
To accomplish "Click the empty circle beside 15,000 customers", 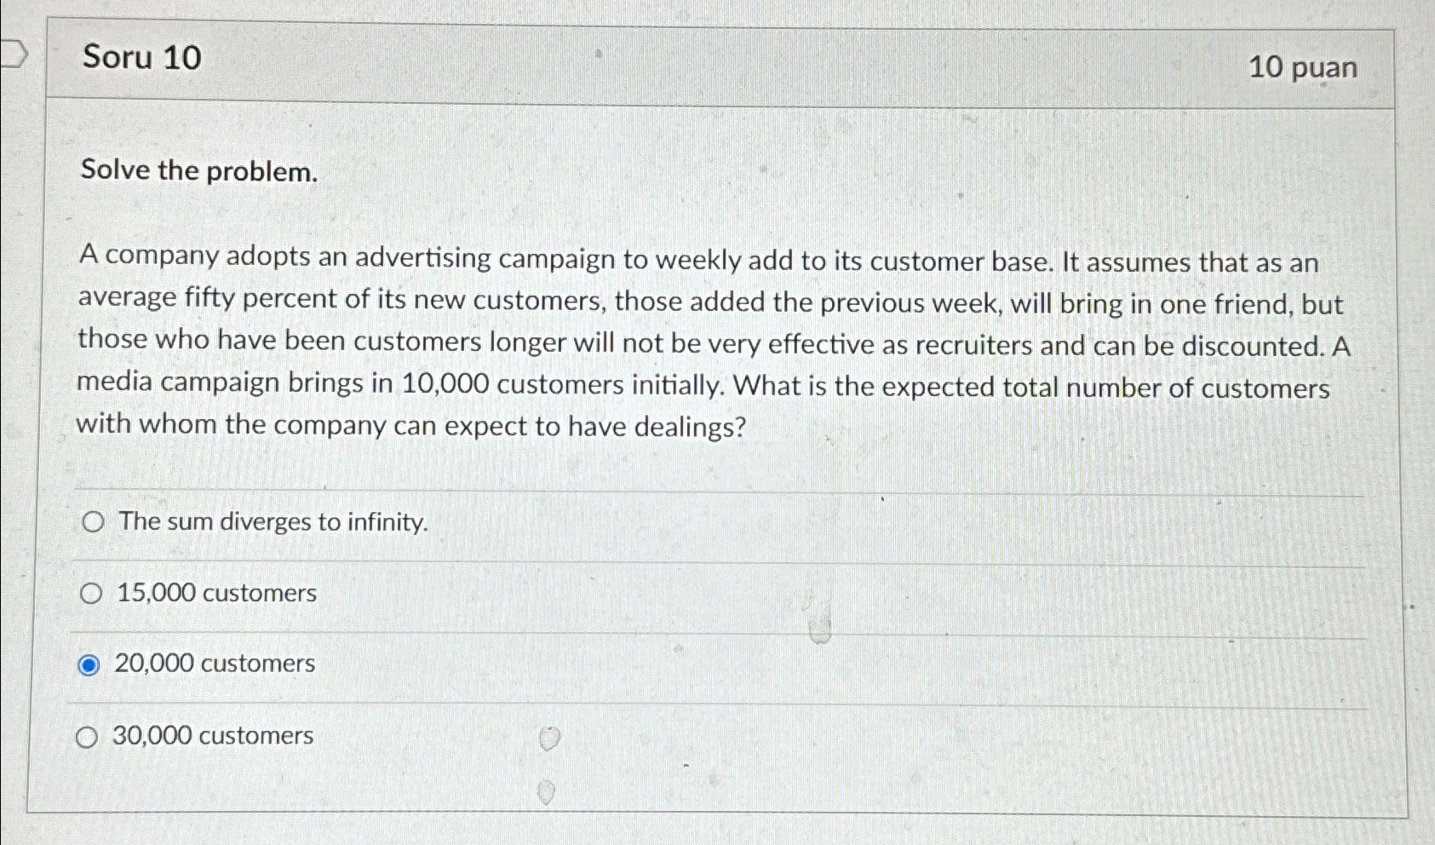I will click(91, 594).
